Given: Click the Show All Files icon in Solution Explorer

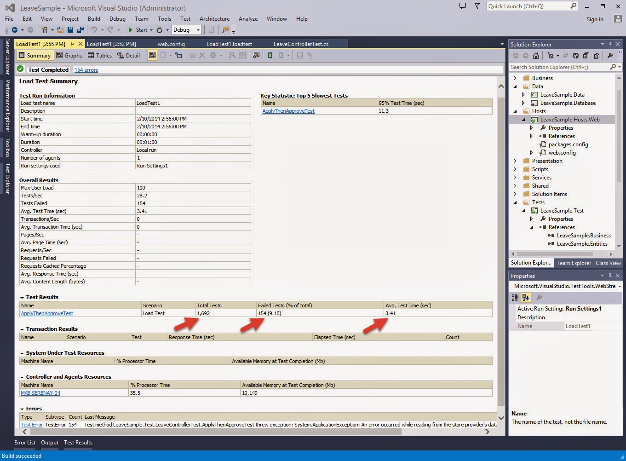Looking at the screenshot, I should pyautogui.click(x=596, y=56).
